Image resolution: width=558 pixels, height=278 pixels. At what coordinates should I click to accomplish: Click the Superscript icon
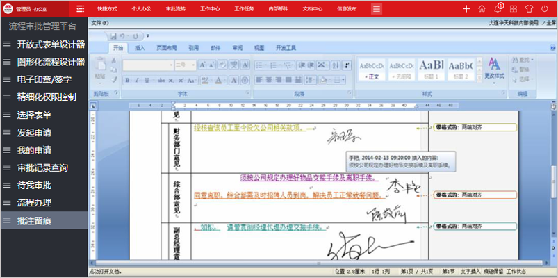point(181,81)
